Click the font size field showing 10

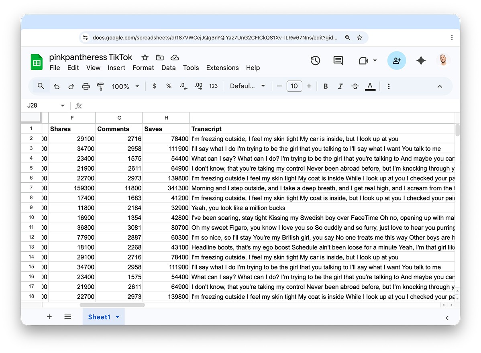[294, 86]
